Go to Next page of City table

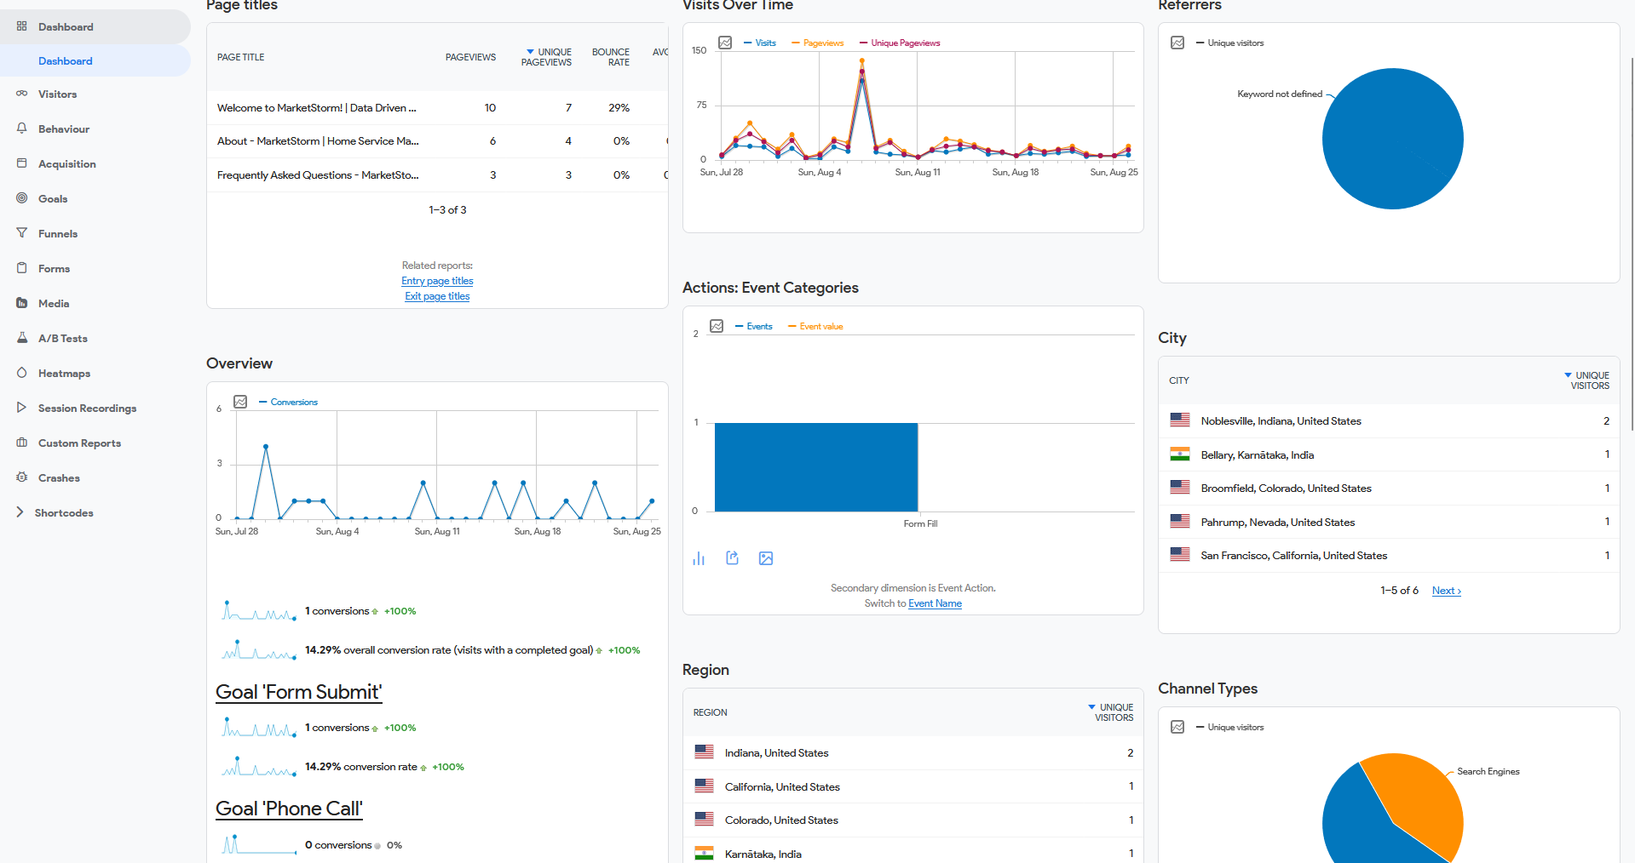tap(1446, 591)
